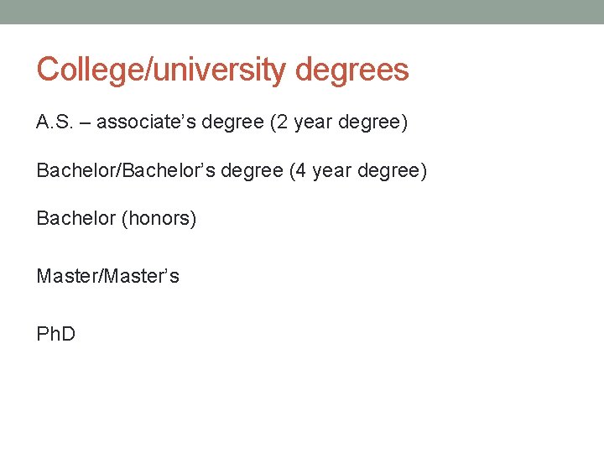Click the word 'associate's' in first line
604x453 pixels.
point(148,123)
